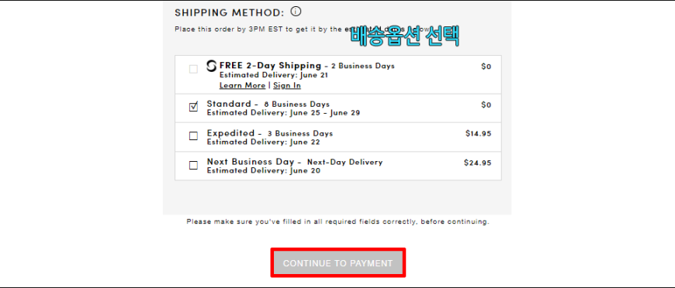This screenshot has height=288, width=675.
Task: Click the Standard option label
Action: click(229, 104)
